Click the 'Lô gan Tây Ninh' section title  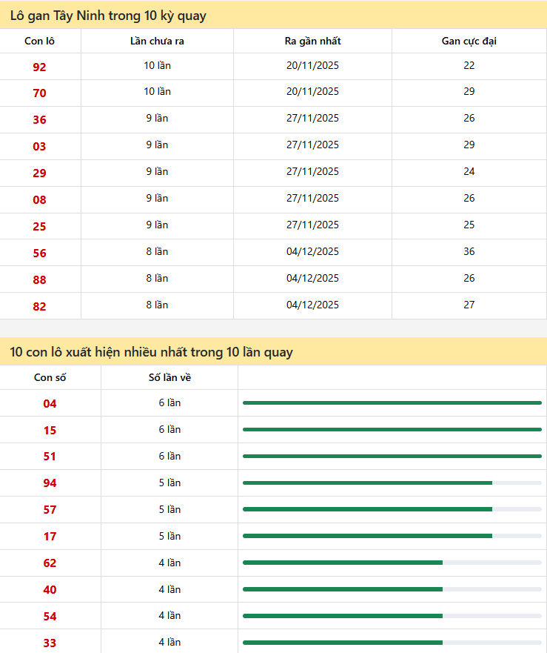pyautogui.click(x=108, y=16)
